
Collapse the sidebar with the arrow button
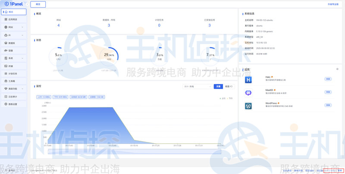click(x=27, y=4)
